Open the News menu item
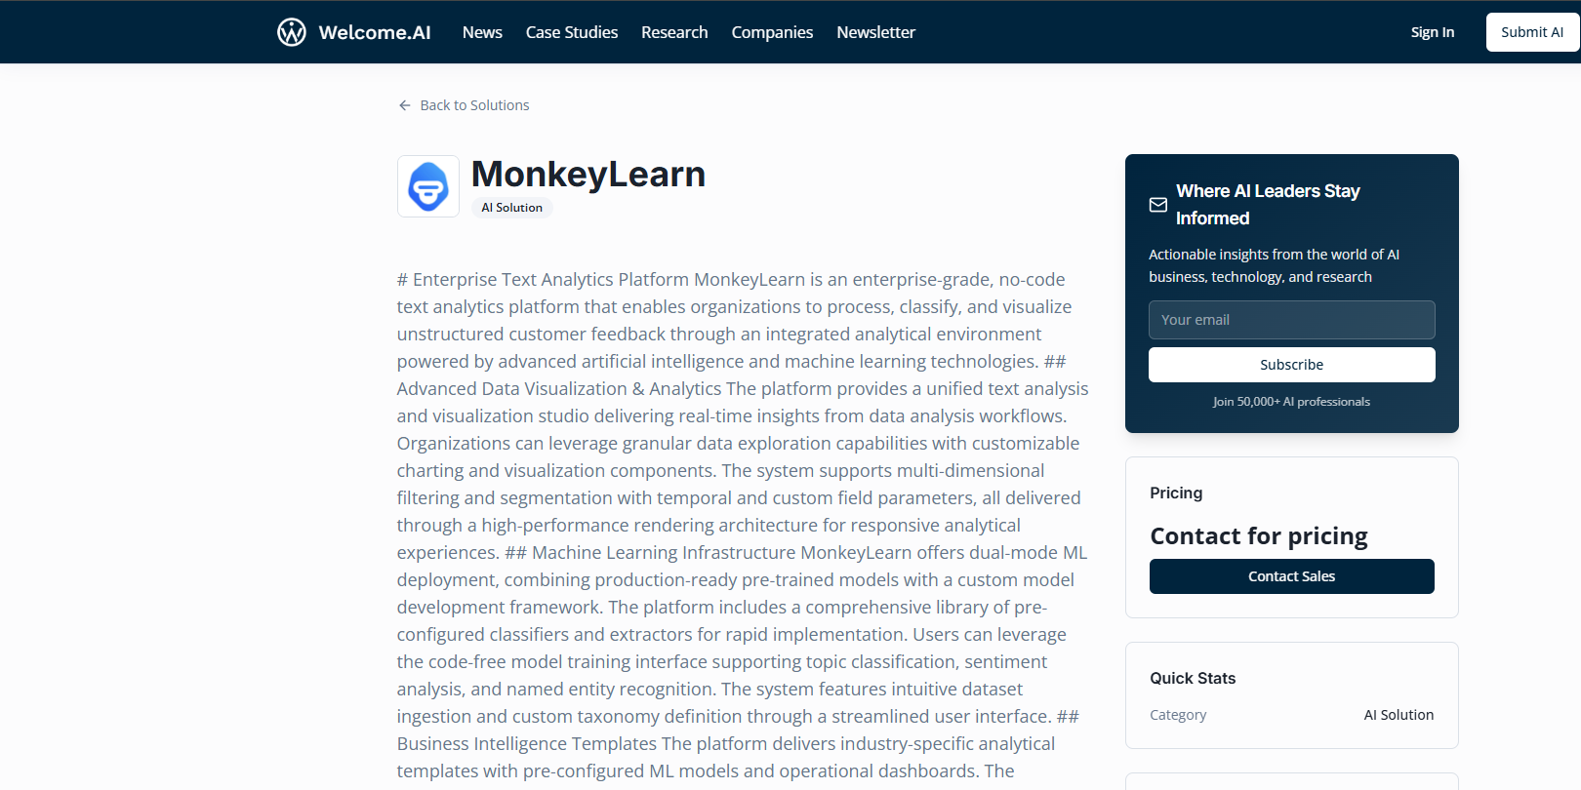The height and width of the screenshot is (790, 1581). click(x=482, y=32)
